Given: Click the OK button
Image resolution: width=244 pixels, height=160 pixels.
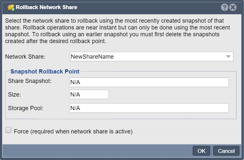Looking at the screenshot, I should pos(201,151).
